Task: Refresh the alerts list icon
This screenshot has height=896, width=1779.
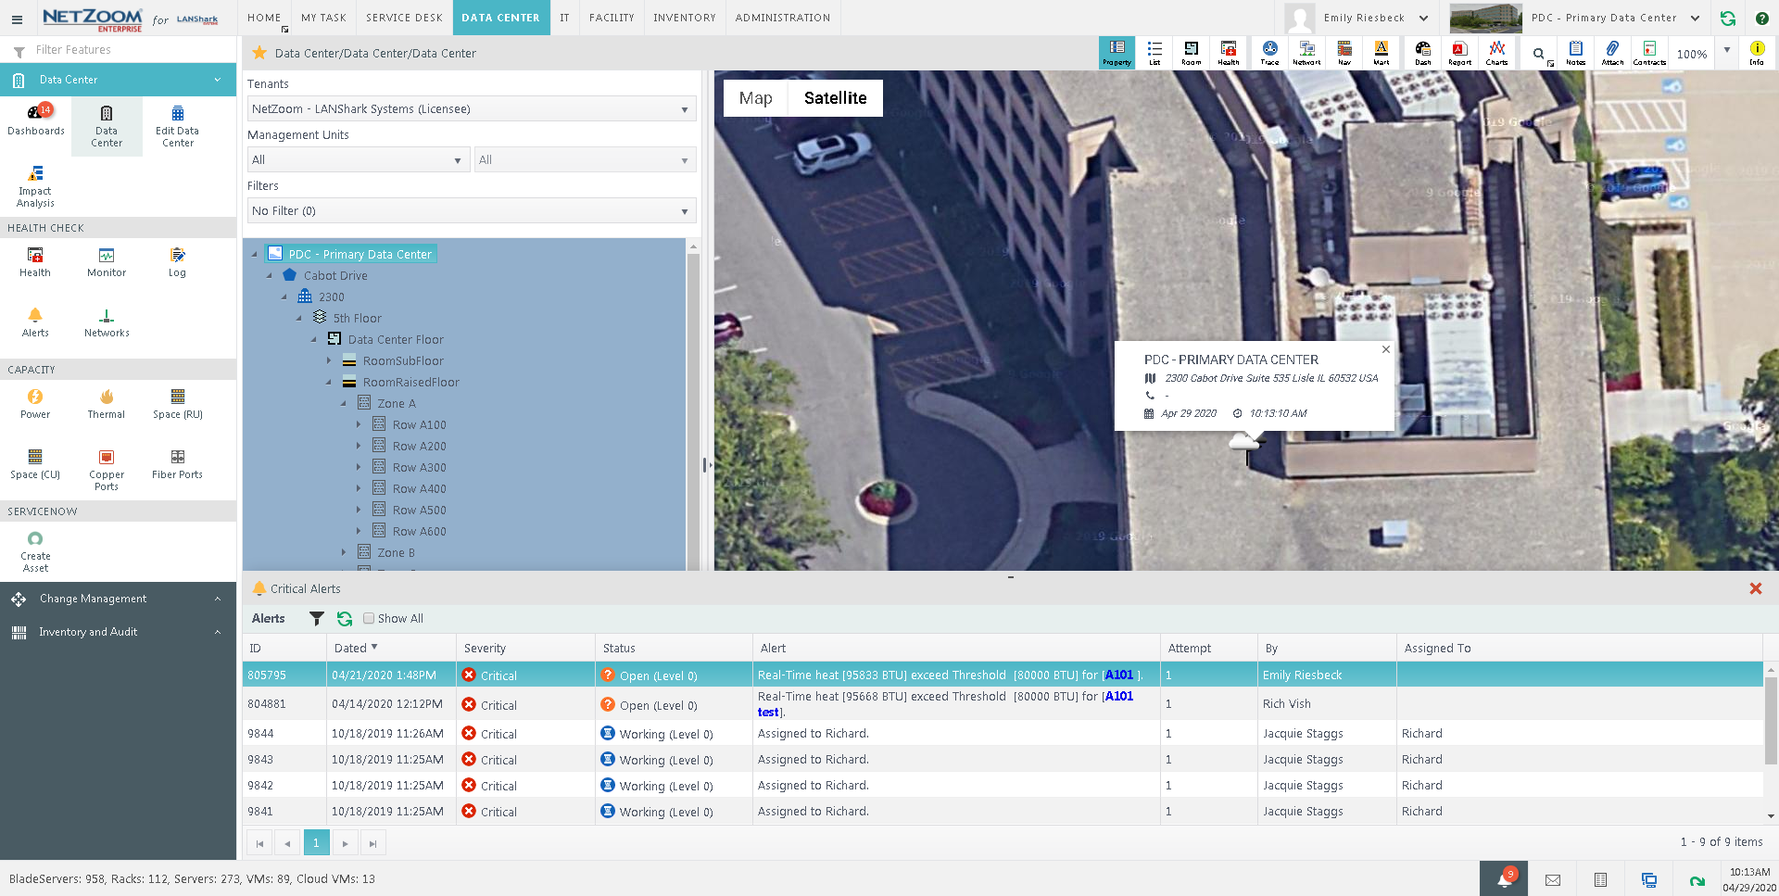Action: (x=345, y=618)
